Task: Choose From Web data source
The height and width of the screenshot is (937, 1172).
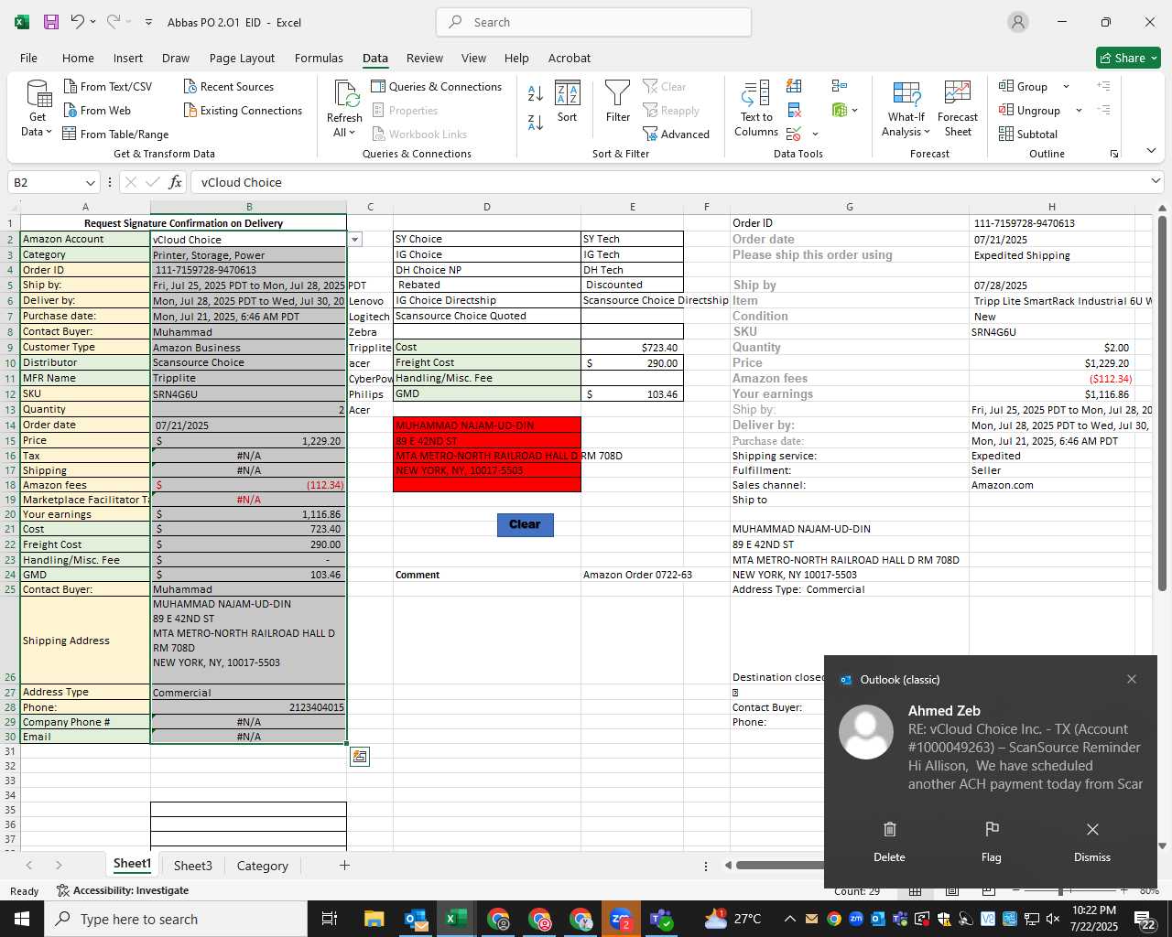Action: pos(97,110)
